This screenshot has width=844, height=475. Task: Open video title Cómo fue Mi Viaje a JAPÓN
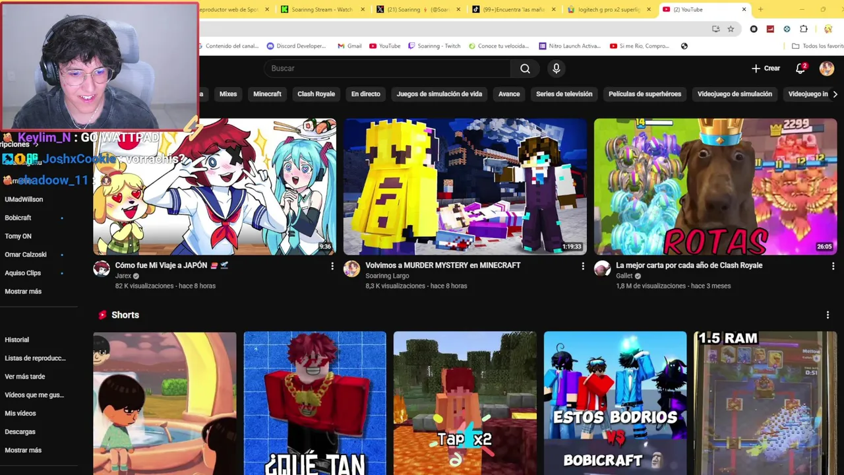(x=171, y=265)
